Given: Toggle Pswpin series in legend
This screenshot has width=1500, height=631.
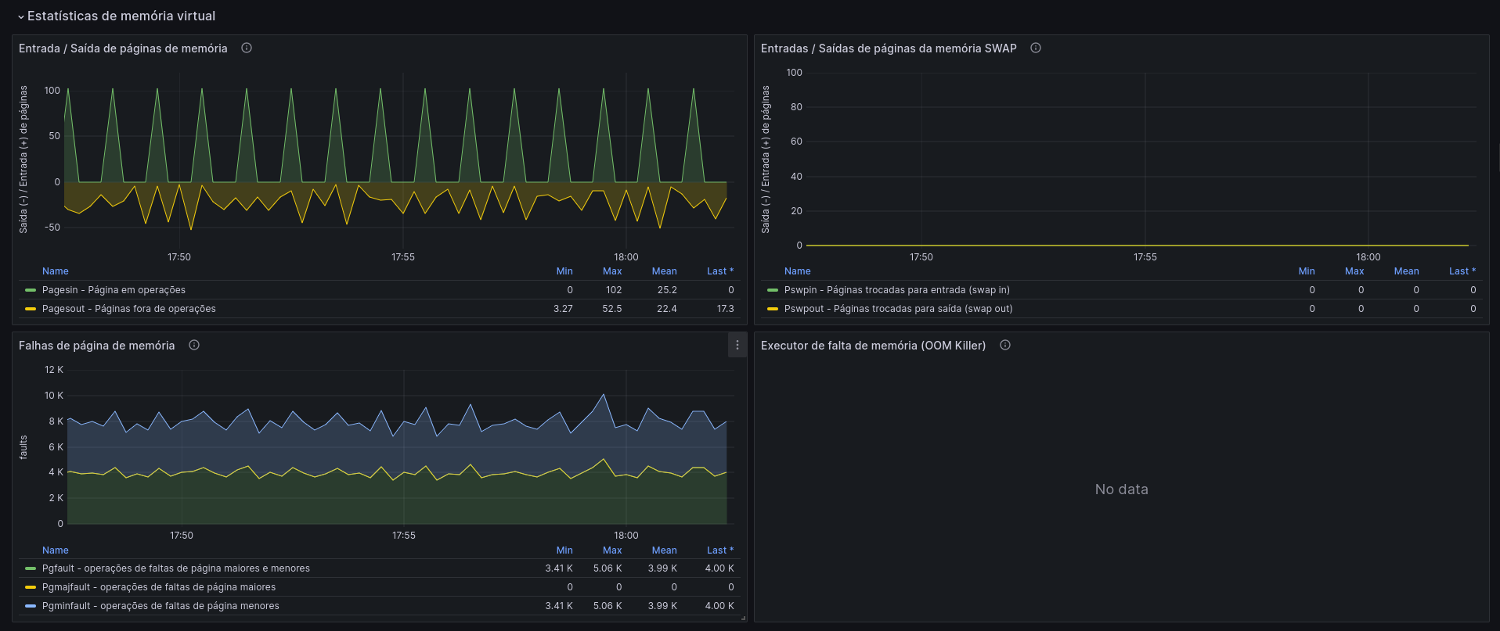Looking at the screenshot, I should (896, 290).
